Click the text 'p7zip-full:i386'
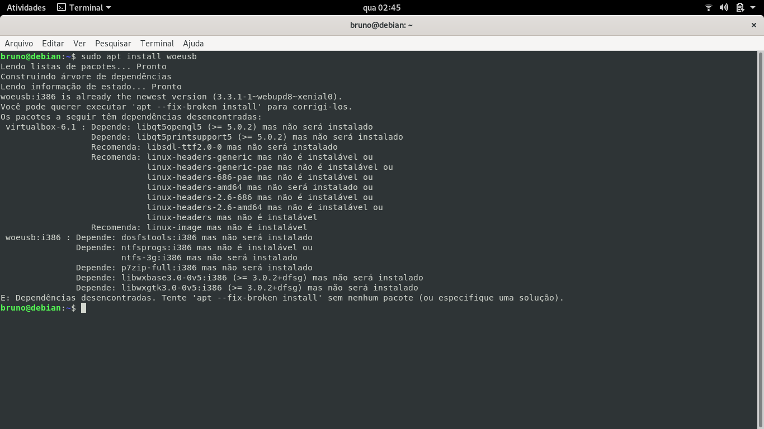The height and width of the screenshot is (429, 764). pyautogui.click(x=159, y=268)
